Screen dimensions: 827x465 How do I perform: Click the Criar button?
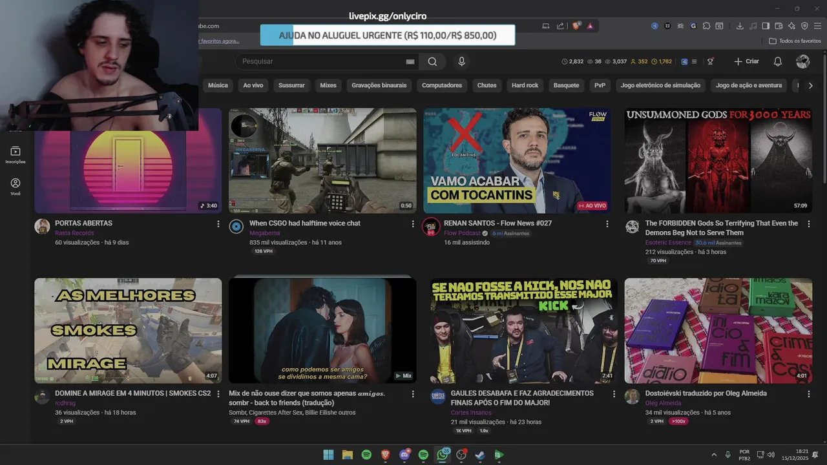pos(747,61)
